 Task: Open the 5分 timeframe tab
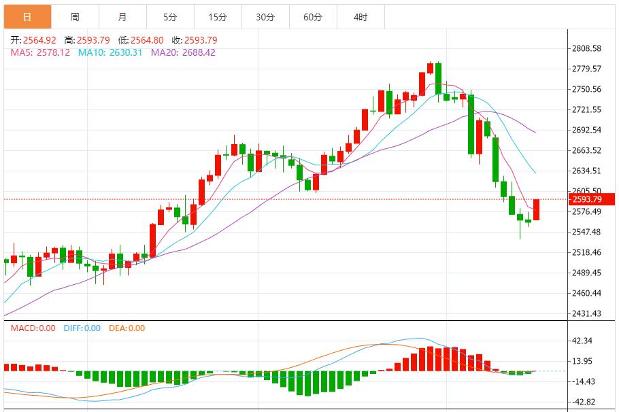click(170, 17)
